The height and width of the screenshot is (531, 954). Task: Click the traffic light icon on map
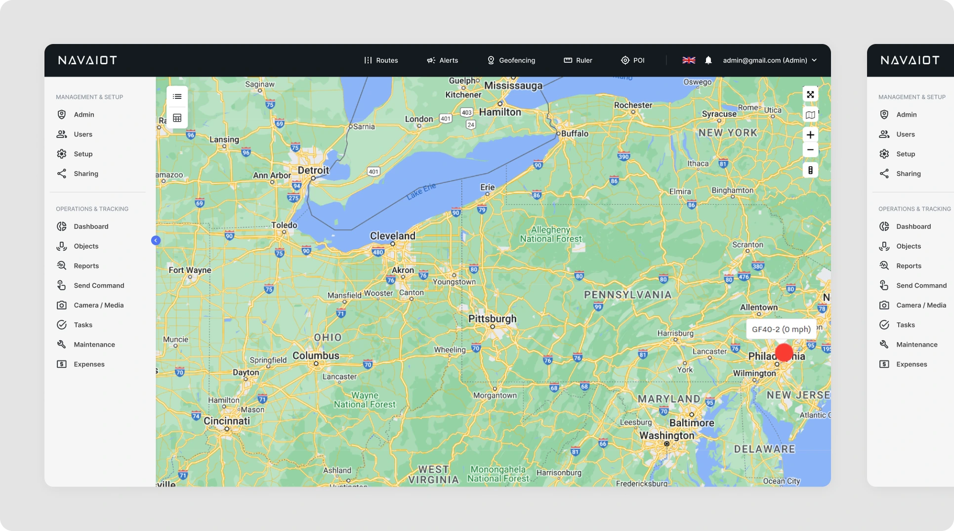pos(810,170)
